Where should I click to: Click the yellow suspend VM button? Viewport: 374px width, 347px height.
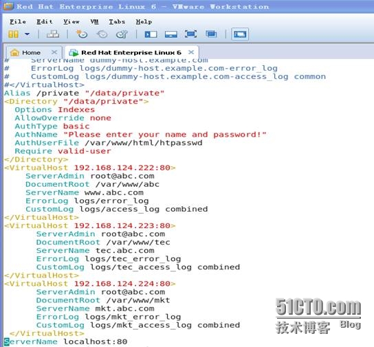[x=13, y=34]
